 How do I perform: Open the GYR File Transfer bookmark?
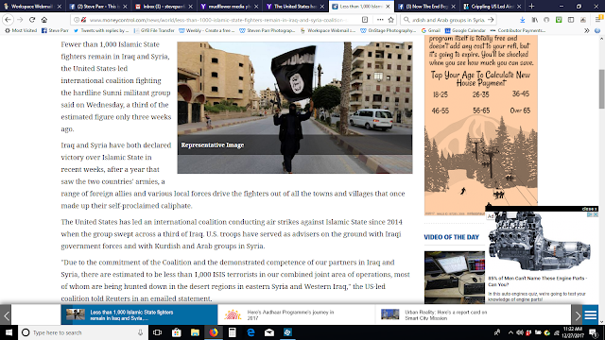(x=154, y=30)
